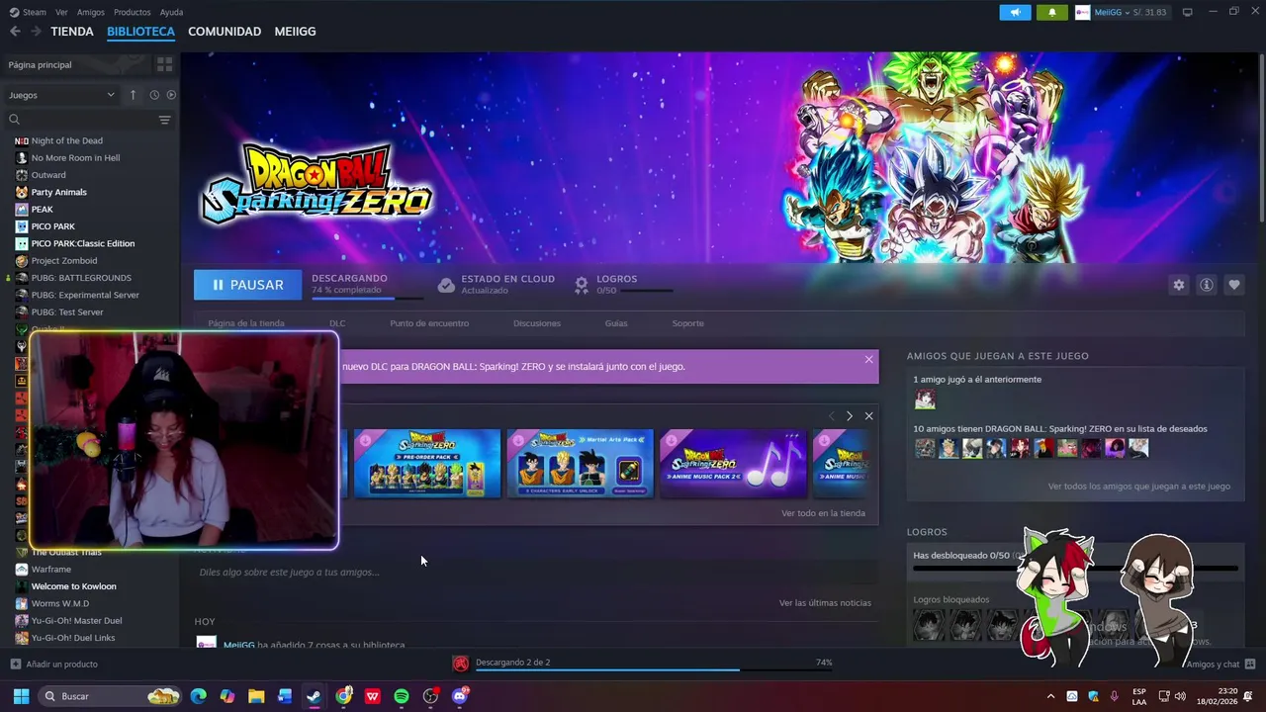Switch to Big Picture mode icon
This screenshot has width=1266, height=712.
pos(1187,12)
